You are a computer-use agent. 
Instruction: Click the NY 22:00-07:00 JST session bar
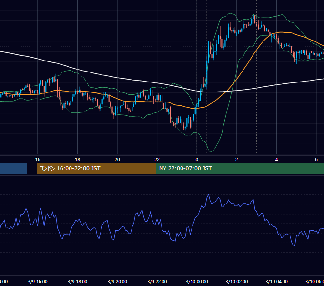pos(240,168)
